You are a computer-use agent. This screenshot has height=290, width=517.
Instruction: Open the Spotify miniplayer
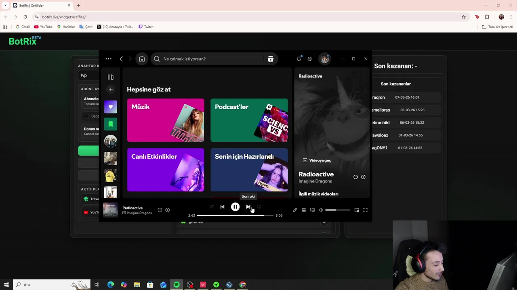click(357, 210)
